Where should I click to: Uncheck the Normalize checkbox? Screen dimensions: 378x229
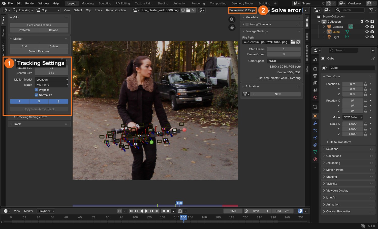click(x=36, y=95)
